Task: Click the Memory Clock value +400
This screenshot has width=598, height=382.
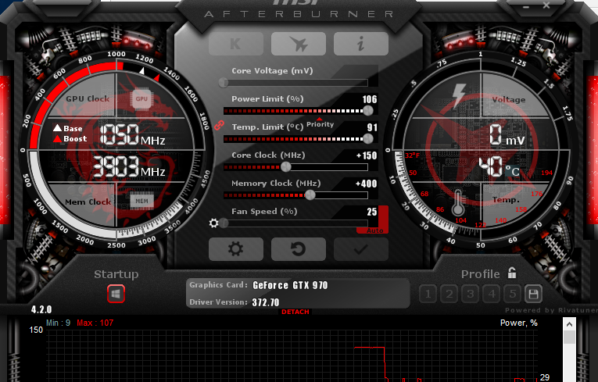Action: pyautogui.click(x=366, y=184)
